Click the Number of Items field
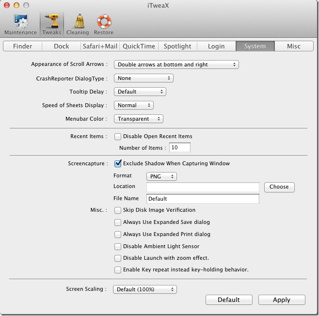The height and width of the screenshot is (316, 319). (180, 147)
